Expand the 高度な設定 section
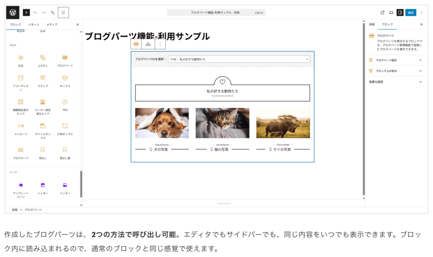The width and height of the screenshot is (433, 257). tap(395, 82)
